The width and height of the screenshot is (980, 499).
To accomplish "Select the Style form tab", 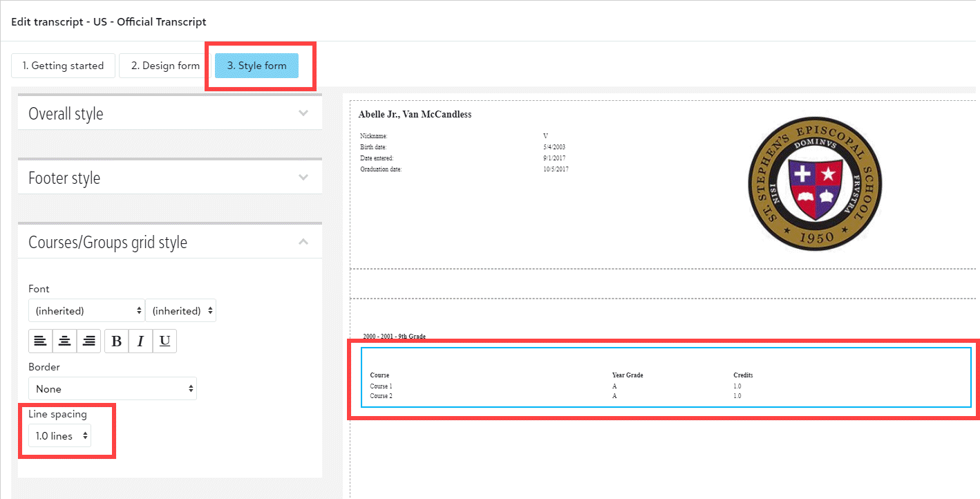I will click(256, 66).
